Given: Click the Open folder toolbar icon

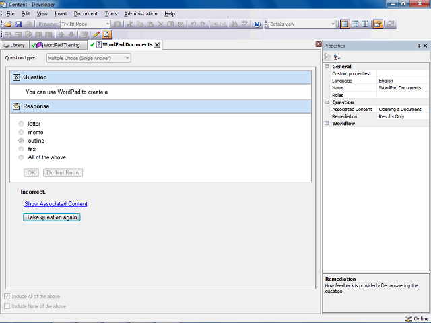Looking at the screenshot, I should coord(8,24).
